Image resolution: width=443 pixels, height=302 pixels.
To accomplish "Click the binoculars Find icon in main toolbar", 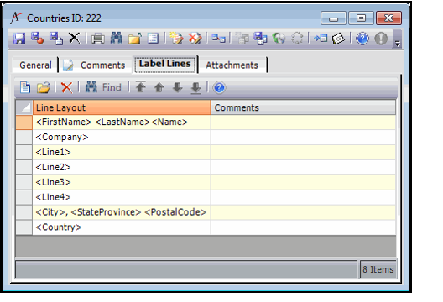I will coord(117,38).
